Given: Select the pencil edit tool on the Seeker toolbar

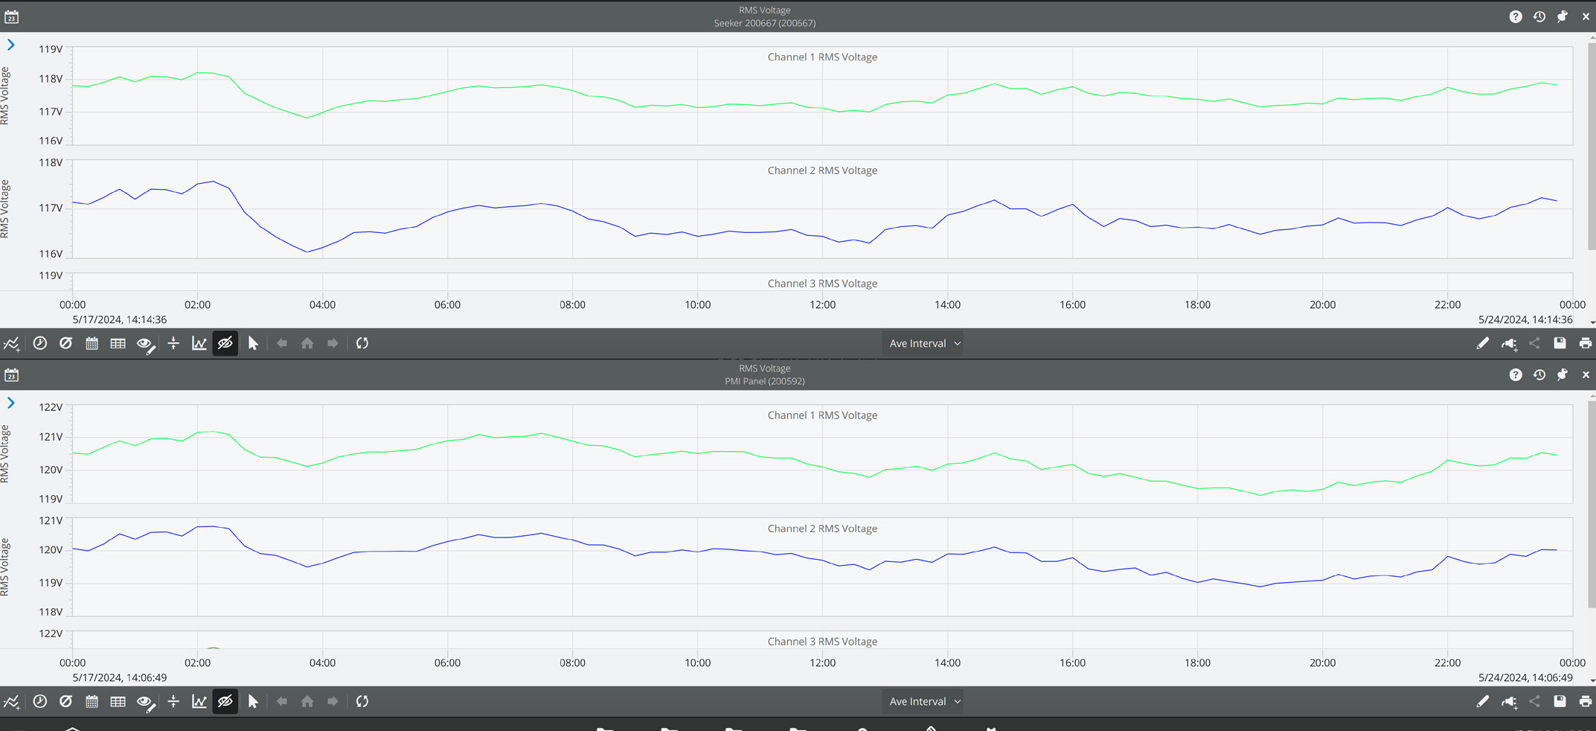Looking at the screenshot, I should [x=1483, y=343].
